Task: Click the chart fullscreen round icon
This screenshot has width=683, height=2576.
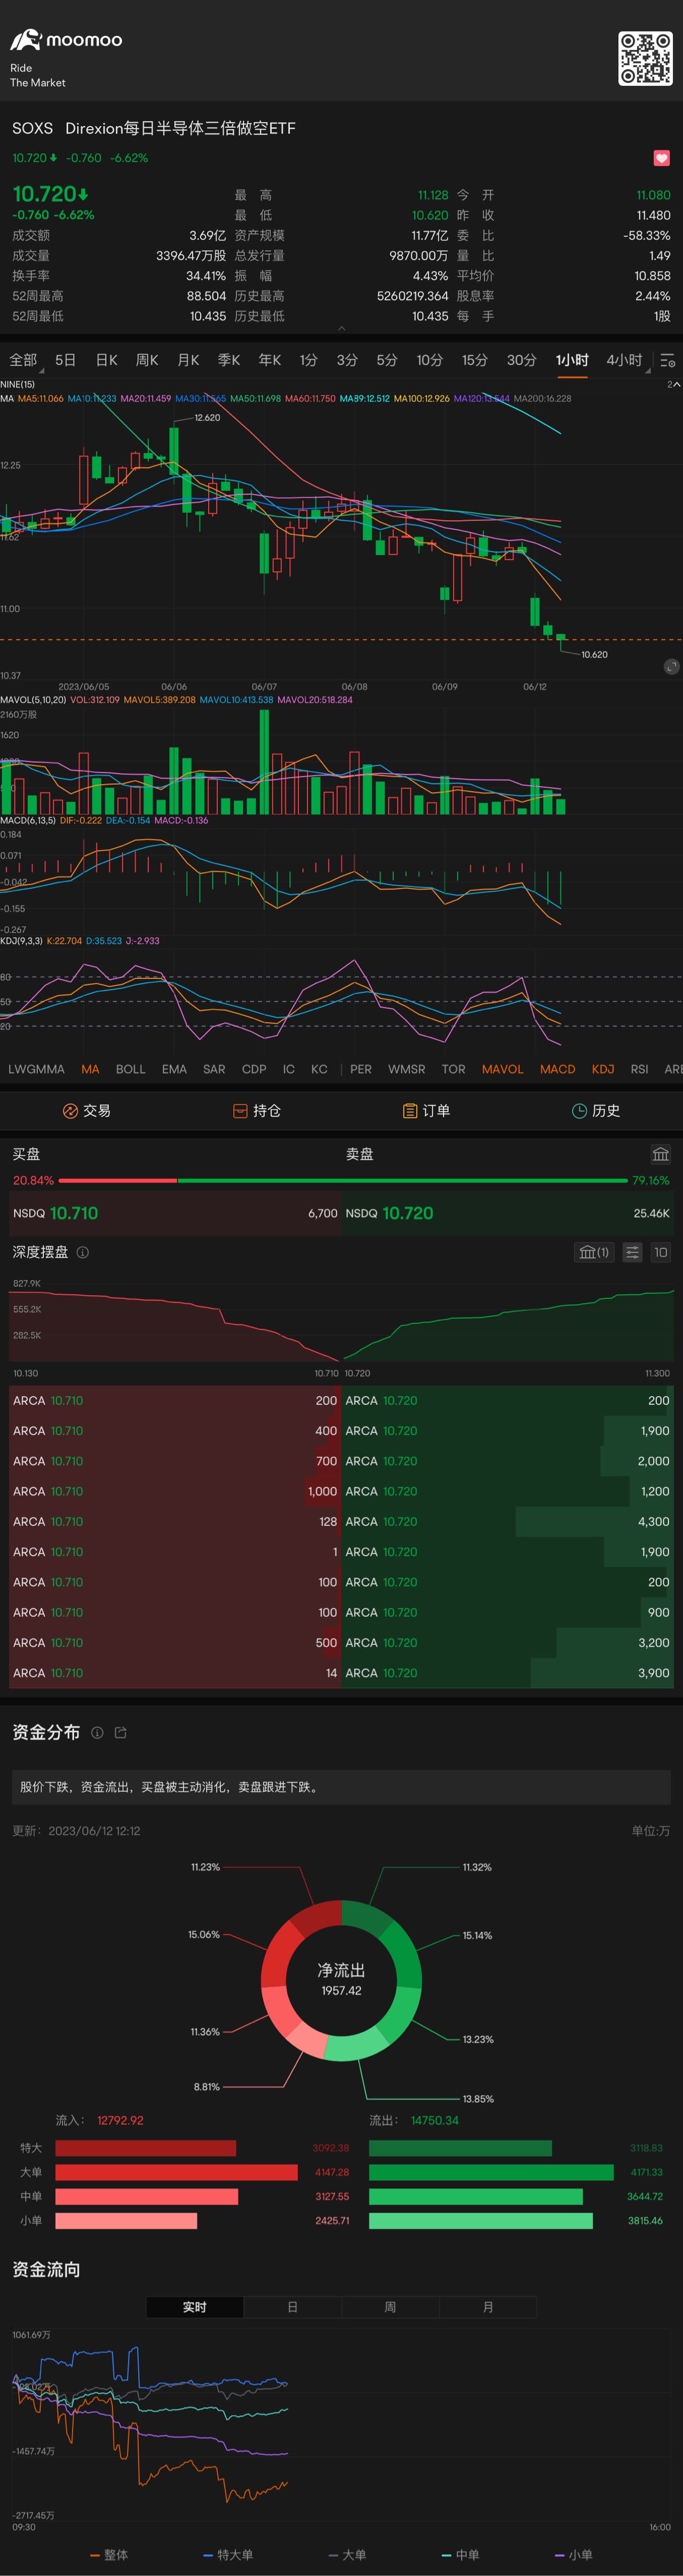Action: coord(671,666)
